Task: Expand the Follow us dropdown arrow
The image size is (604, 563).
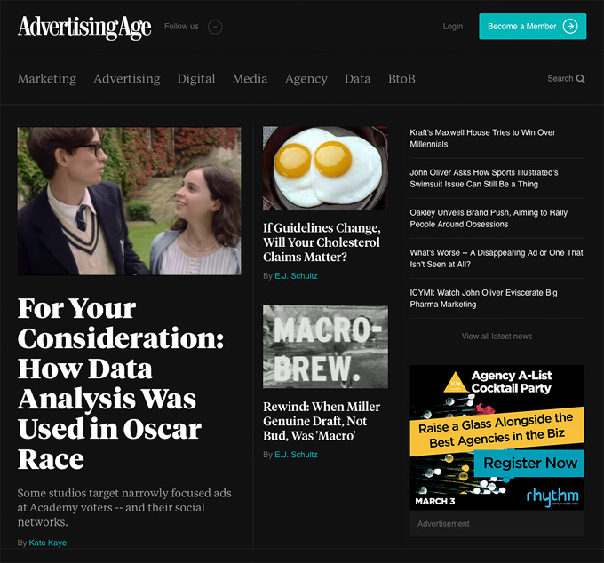Action: coord(215,27)
